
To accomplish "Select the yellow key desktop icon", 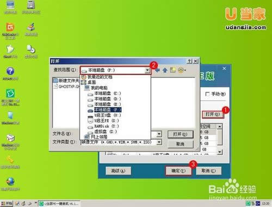I will pyautogui.click(x=10, y=162).
